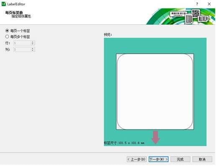Click the barcode banner graphic at top right
216x166 pixels.
coord(180,16)
